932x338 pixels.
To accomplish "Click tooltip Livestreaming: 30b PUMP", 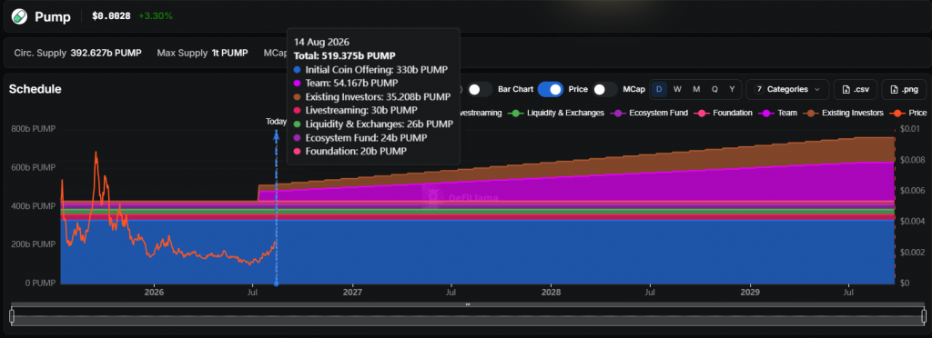I will 356,110.
